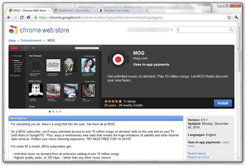This screenshot has width=246, height=166.
Task: Maximize the Chrome window
Action: (x=227, y=5)
